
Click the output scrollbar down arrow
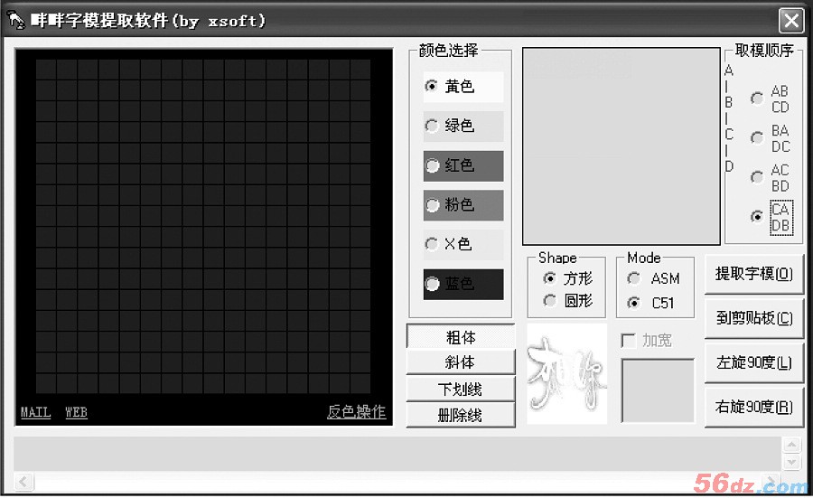(791, 462)
